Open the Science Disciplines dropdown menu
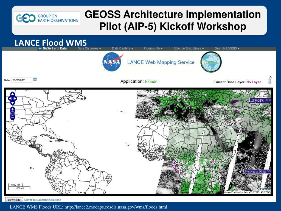Screen dimensions: 281x211 tap(189, 48)
